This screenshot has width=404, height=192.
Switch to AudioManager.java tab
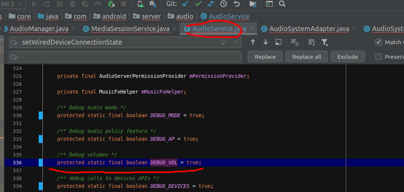pyautogui.click(x=39, y=29)
